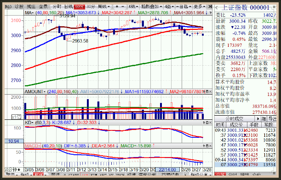
Task: Click the 委比 -23.52% value
Action: point(238,15)
